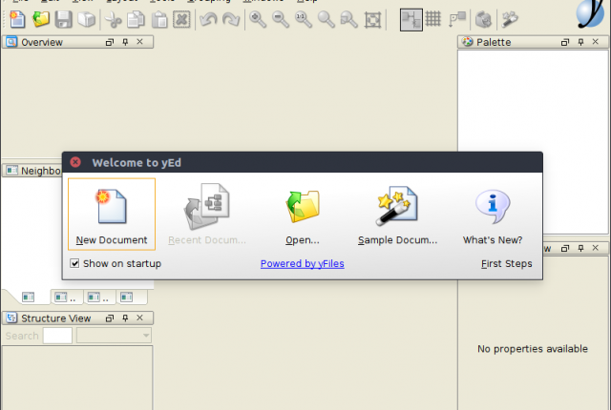Float the Palette panel
The image size is (611, 410).
(x=565, y=42)
